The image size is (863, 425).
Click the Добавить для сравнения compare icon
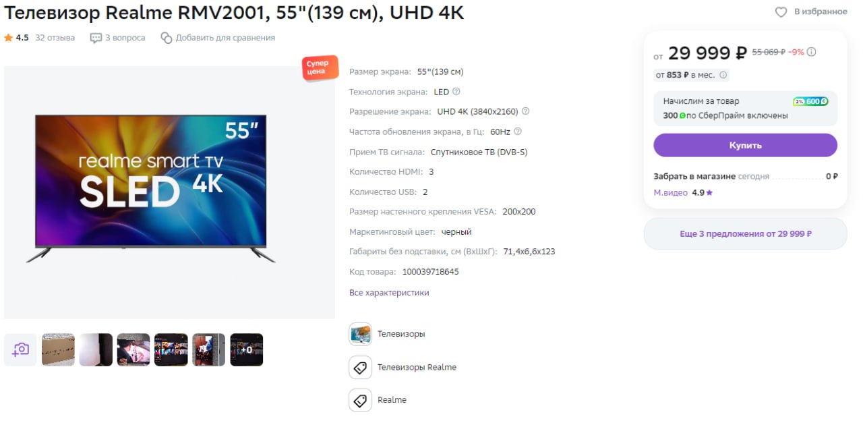tap(167, 38)
